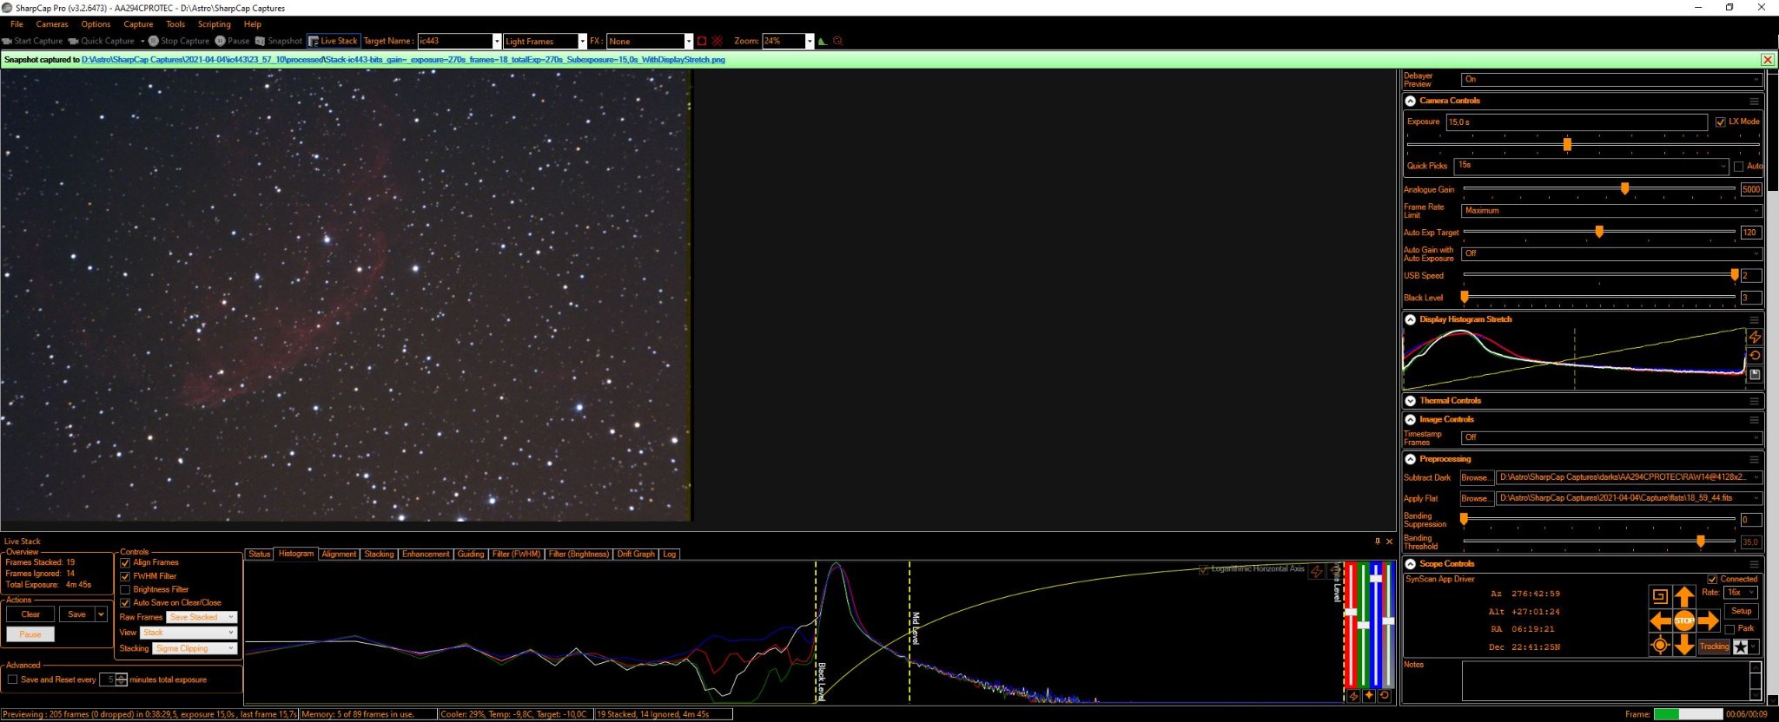
Task: Slew telescope left with the left arrow
Action: pos(1660,620)
